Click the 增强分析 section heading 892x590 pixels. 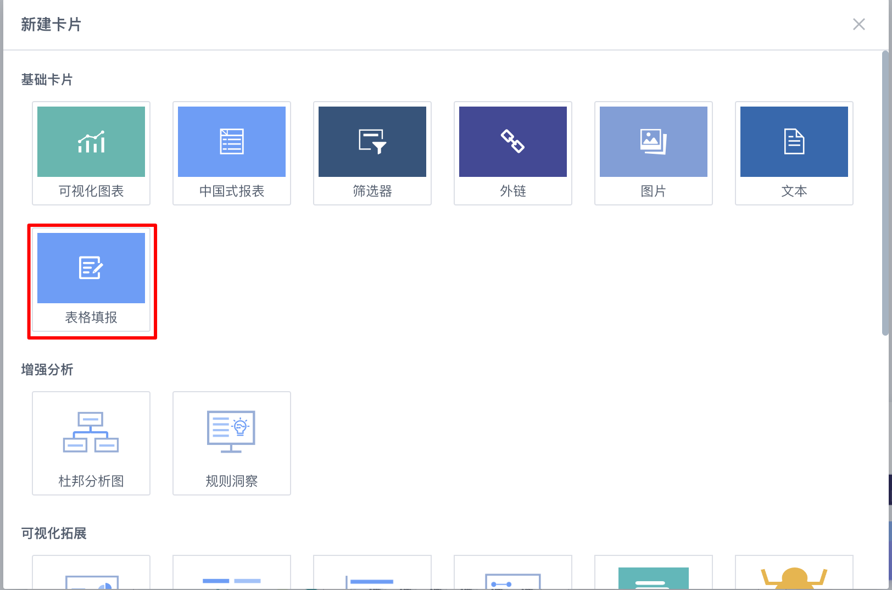(x=47, y=370)
